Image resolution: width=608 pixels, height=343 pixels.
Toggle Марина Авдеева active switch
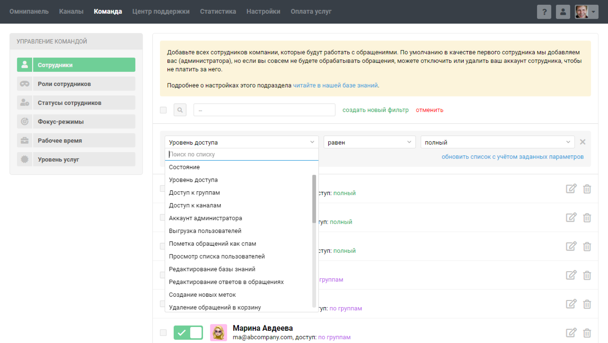pos(188,333)
